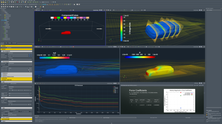
Task: Open the Filters menu
Action: pos(12,1)
